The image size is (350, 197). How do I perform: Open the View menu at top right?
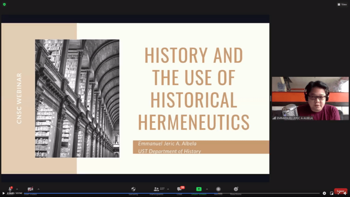(x=342, y=4)
